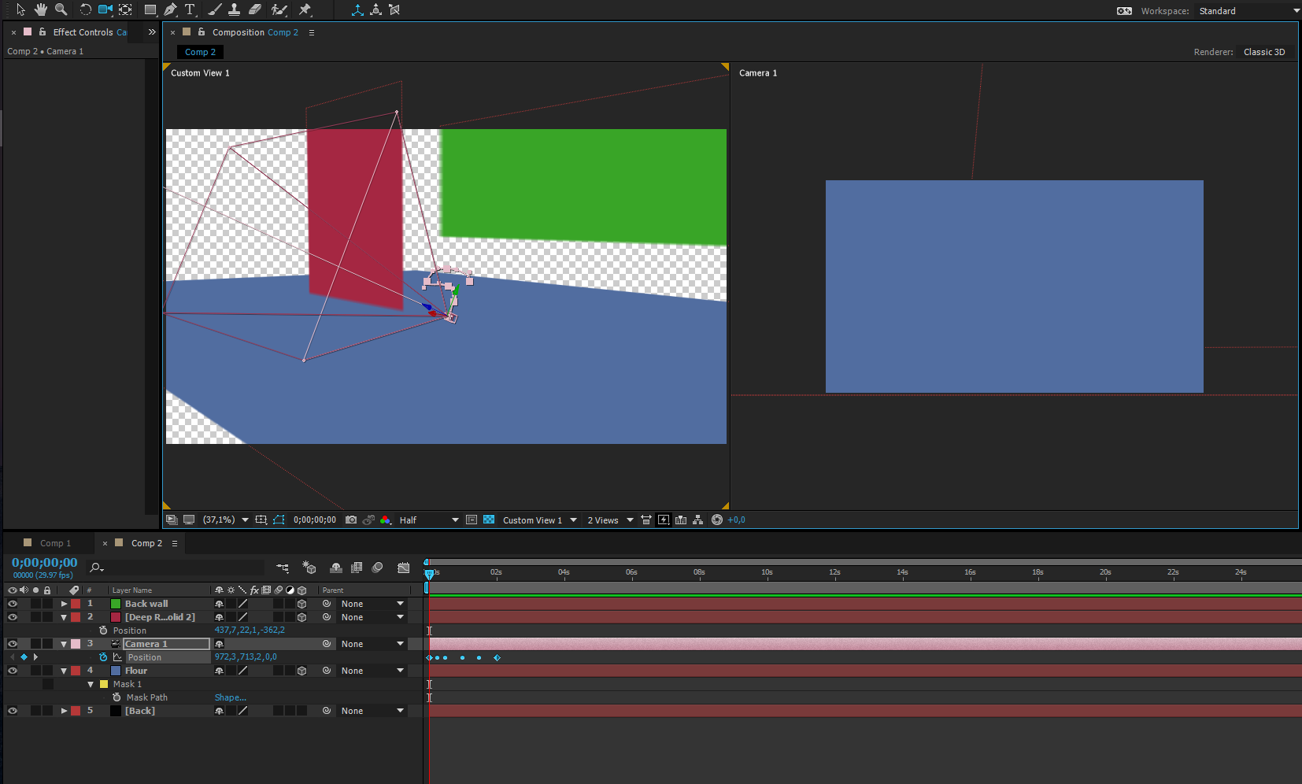Screen dimensions: 1302x784
Task: Hide the Deep R...olid 2 layer
Action: (13, 617)
